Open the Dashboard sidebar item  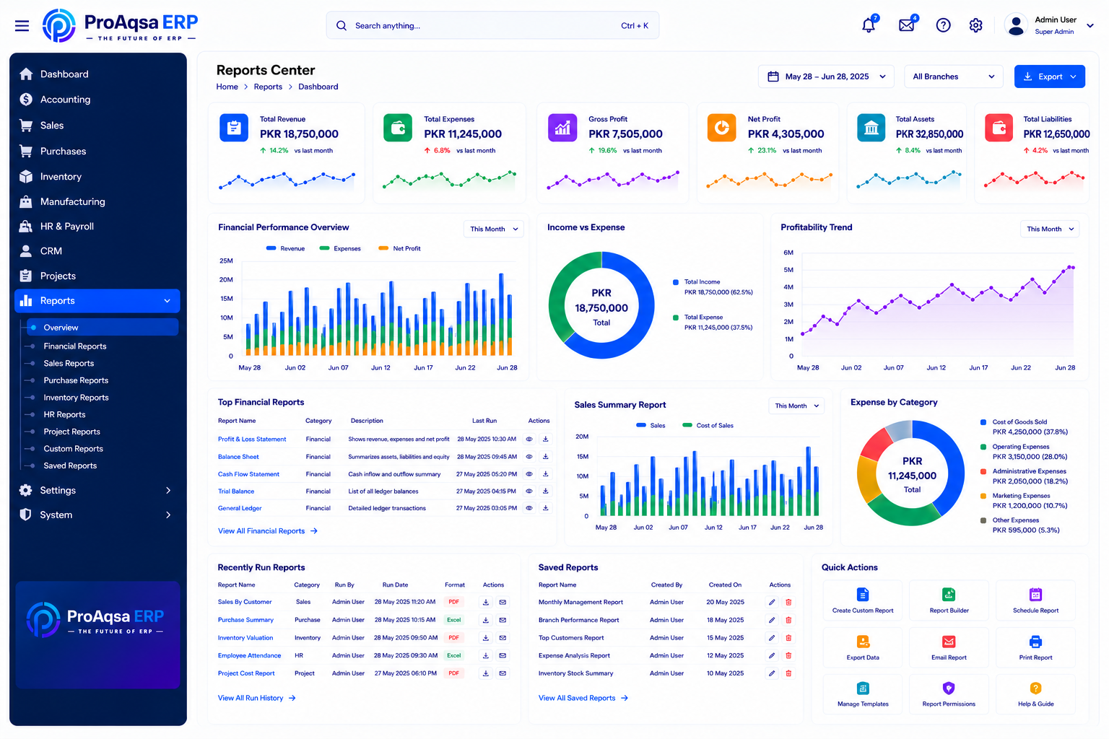[97, 74]
